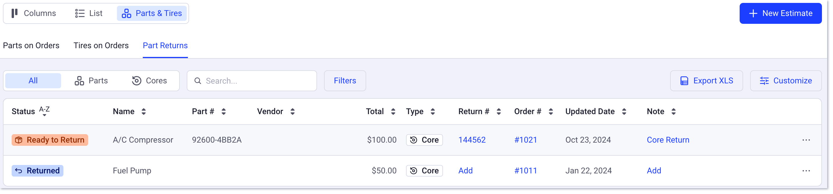Toggle the Core badge on Fuel Pump row
This screenshot has width=833, height=194.
point(424,170)
